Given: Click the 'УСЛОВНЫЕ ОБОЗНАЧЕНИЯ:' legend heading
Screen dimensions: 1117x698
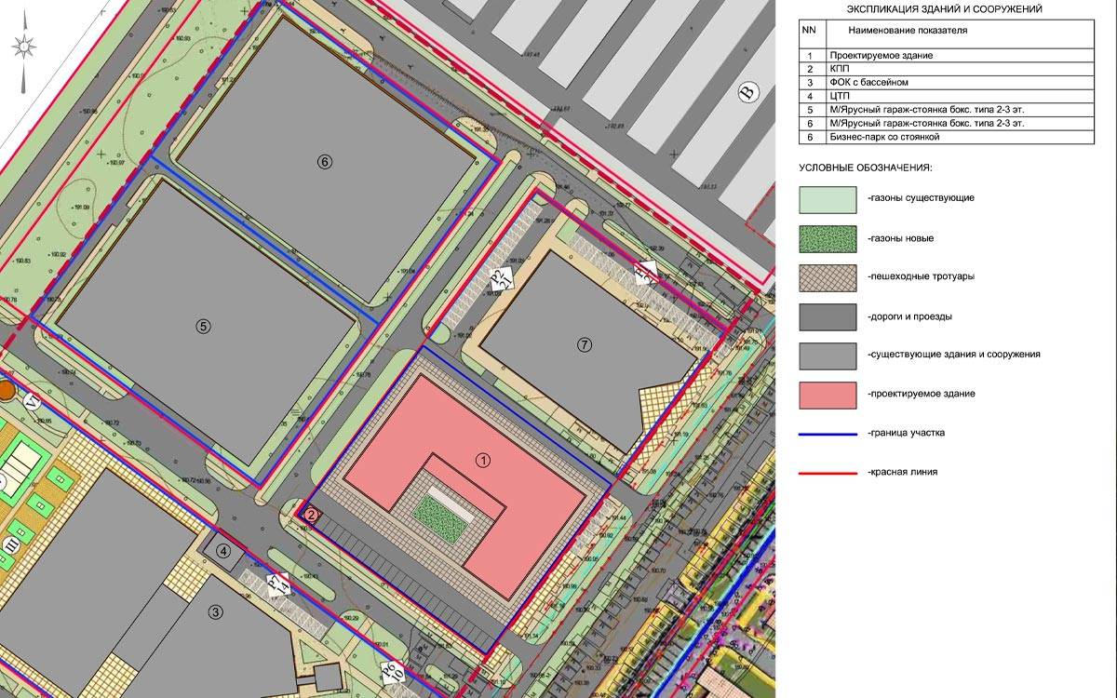Looking at the screenshot, I should click(866, 168).
